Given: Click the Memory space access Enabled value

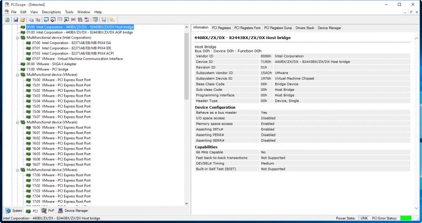Looking at the screenshot, I should [268, 124].
